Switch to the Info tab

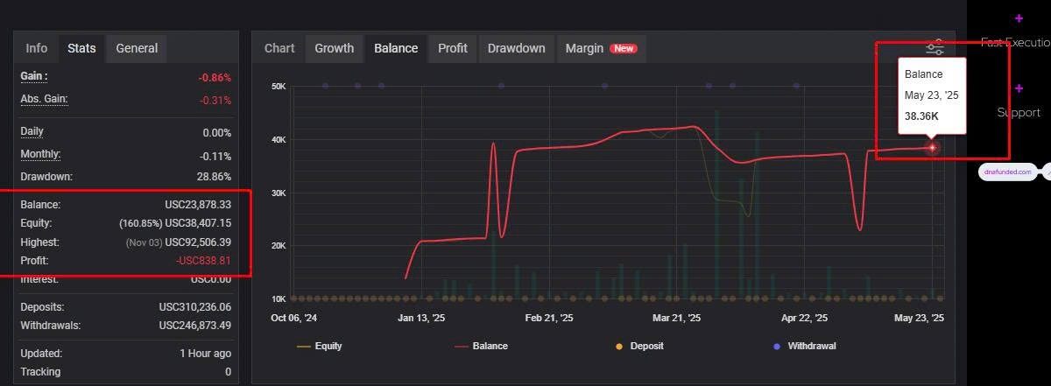pos(37,48)
